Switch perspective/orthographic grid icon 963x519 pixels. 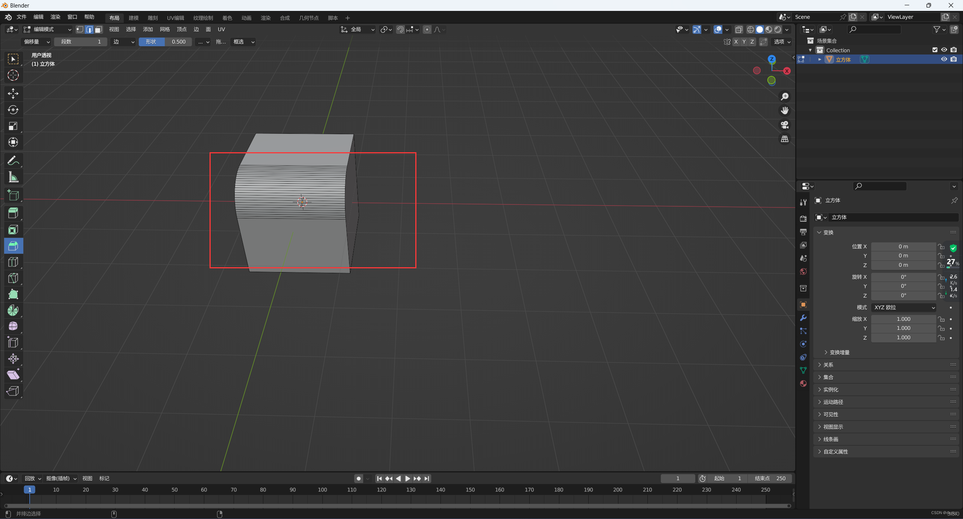coord(785,139)
